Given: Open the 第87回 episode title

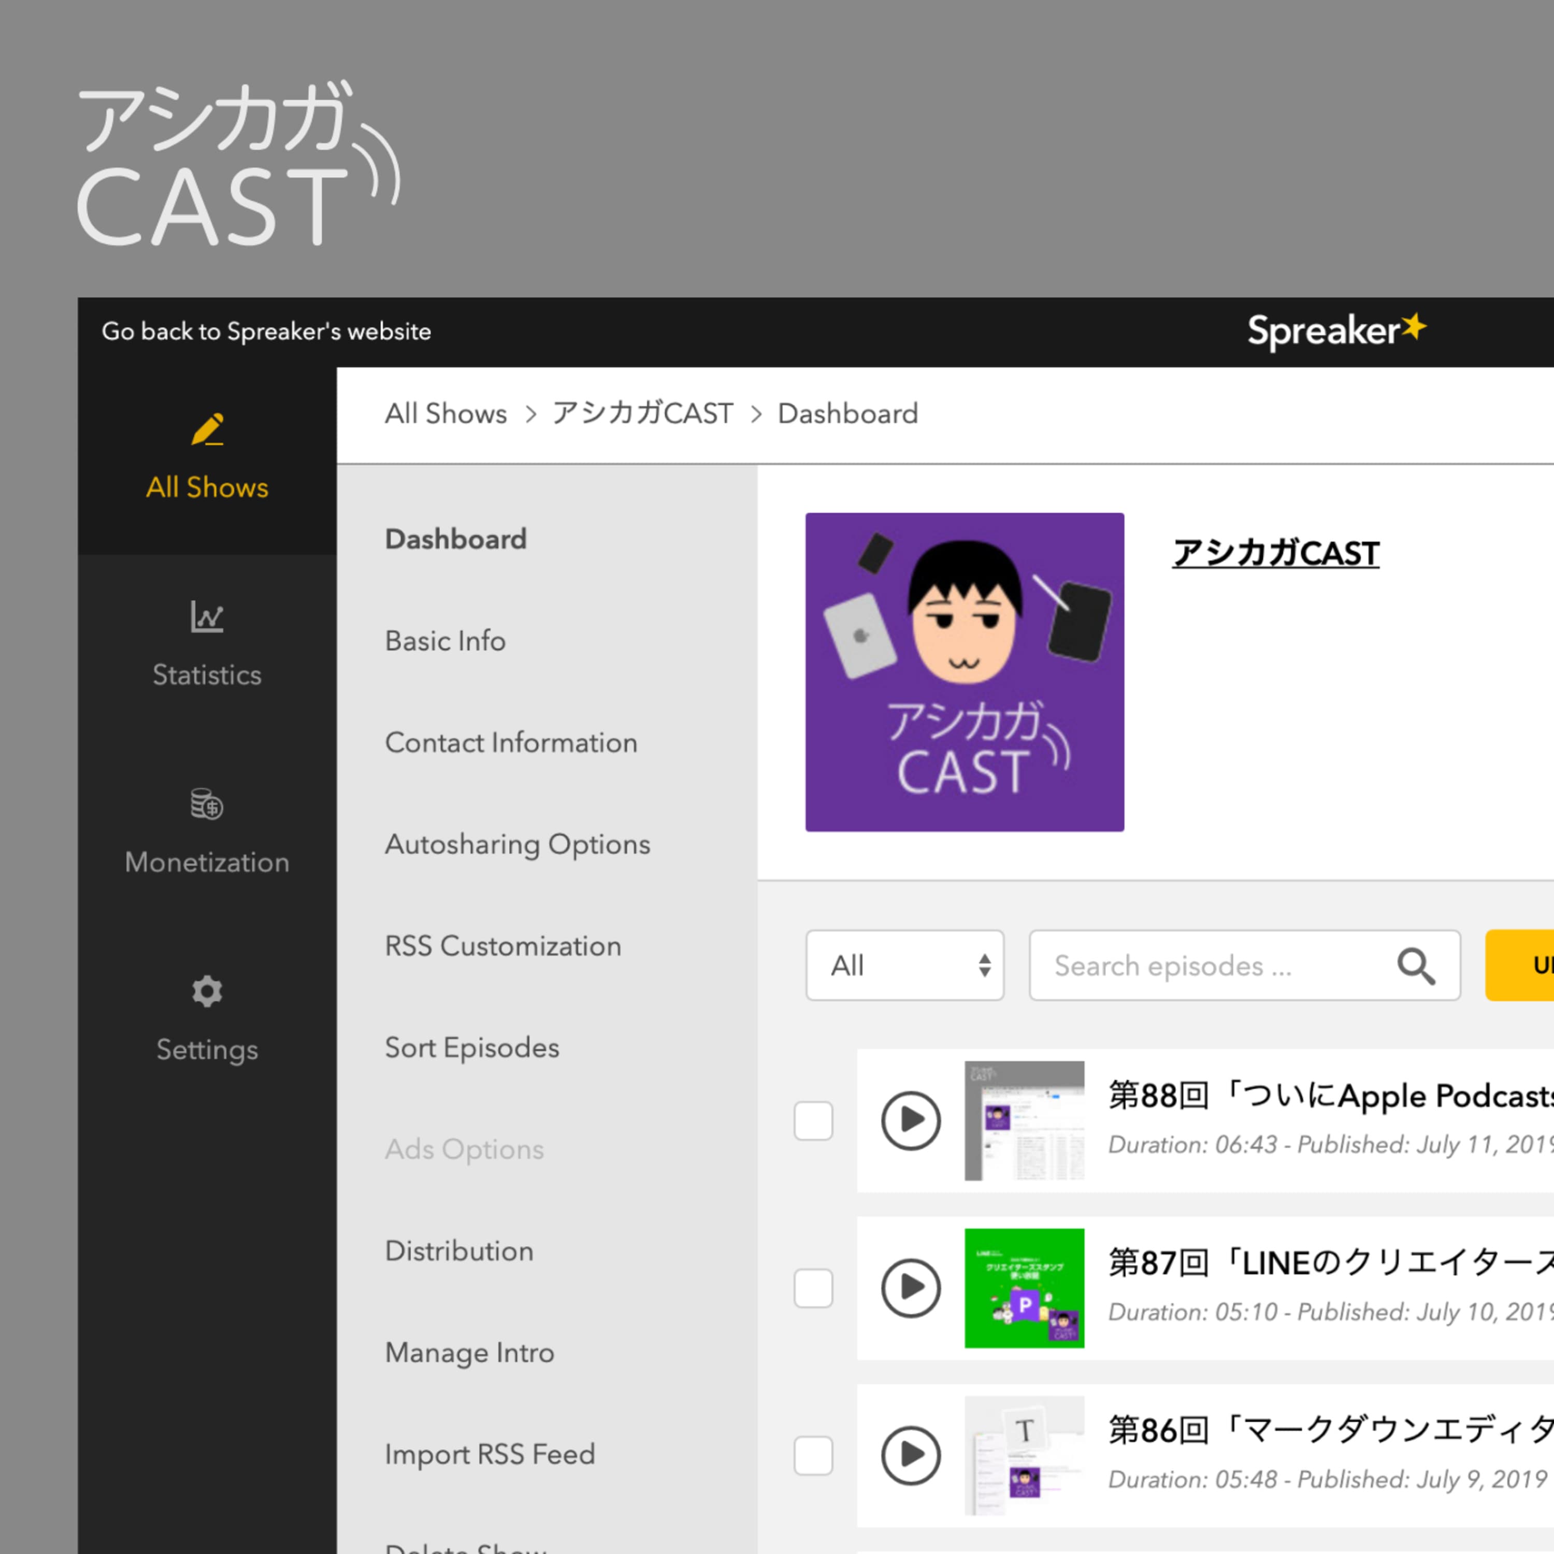Looking at the screenshot, I should (1330, 1263).
